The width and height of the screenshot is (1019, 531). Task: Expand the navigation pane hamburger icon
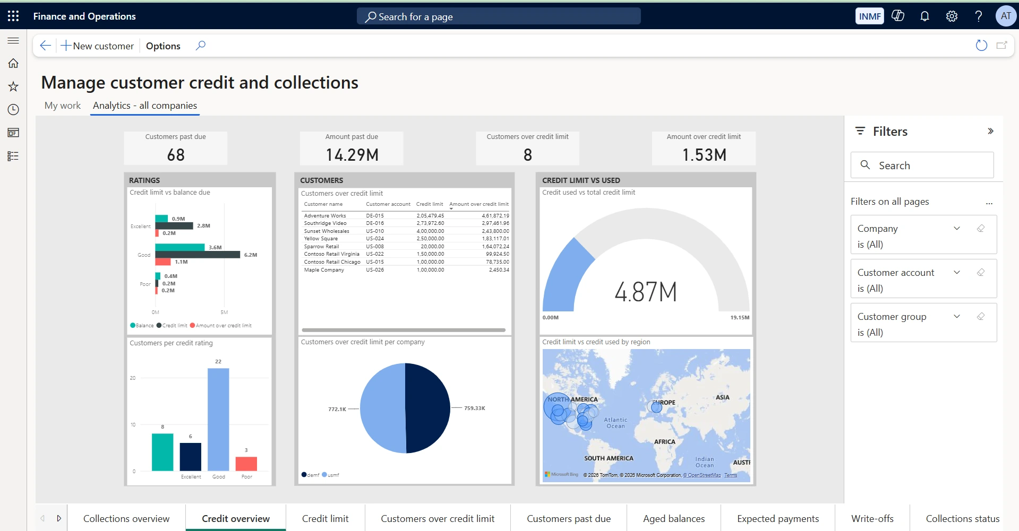[x=13, y=40]
